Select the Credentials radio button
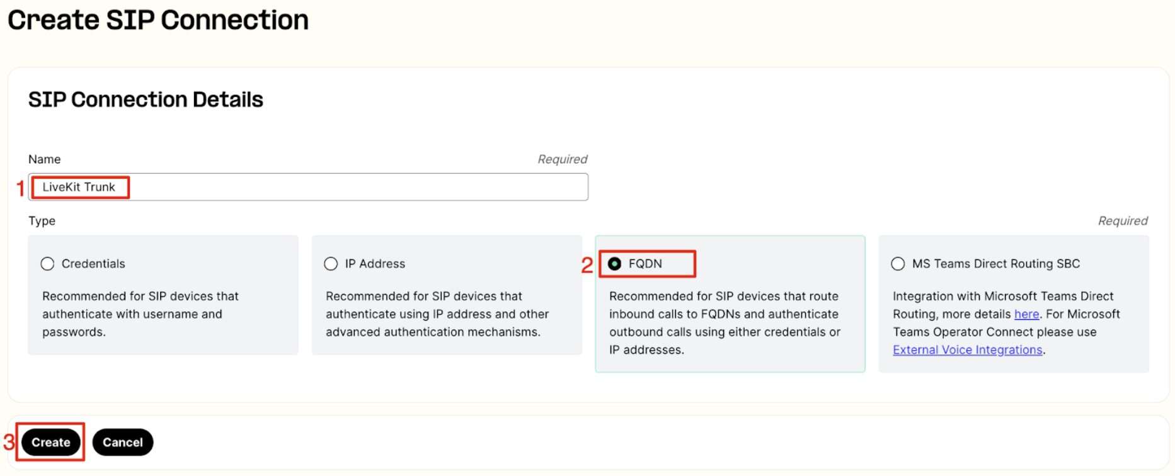This screenshot has height=476, width=1175. [x=48, y=264]
